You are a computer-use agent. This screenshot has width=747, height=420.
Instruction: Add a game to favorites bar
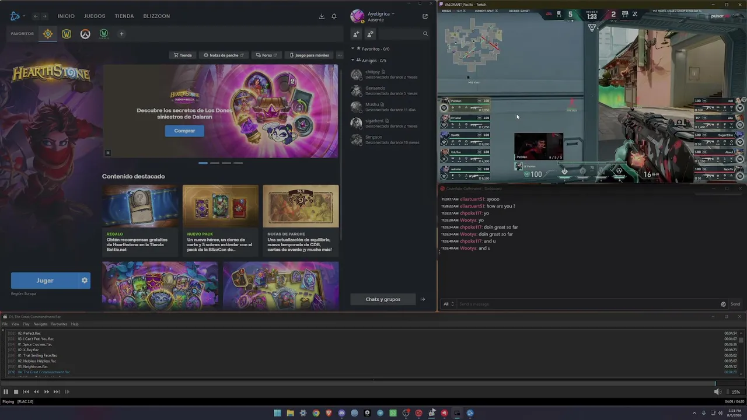pos(121,34)
